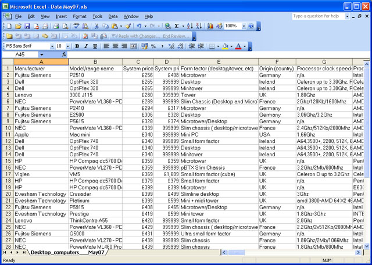This screenshot has width=372, height=265.
Task: Click the Insert Function fx button
Action: click(x=64, y=55)
